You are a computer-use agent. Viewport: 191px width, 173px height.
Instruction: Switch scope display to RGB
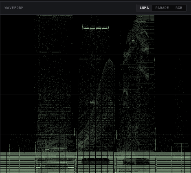[179, 8]
